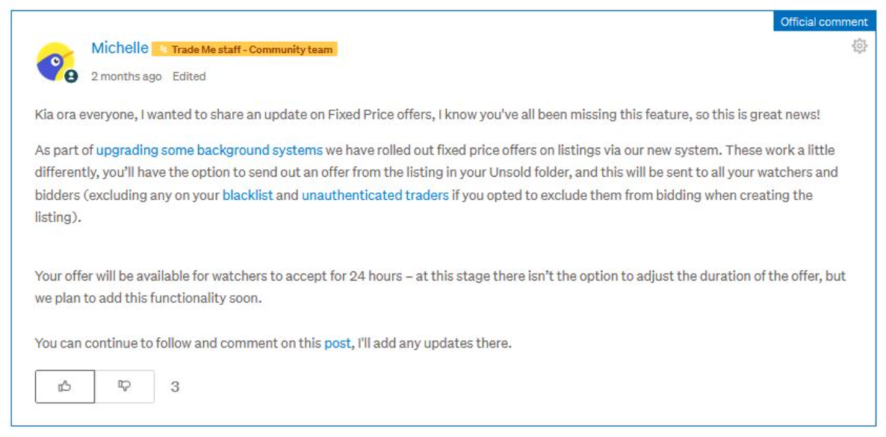This screenshot has height=437, width=886.
Task: Click Michelle's bird avatar picture
Action: (55, 61)
